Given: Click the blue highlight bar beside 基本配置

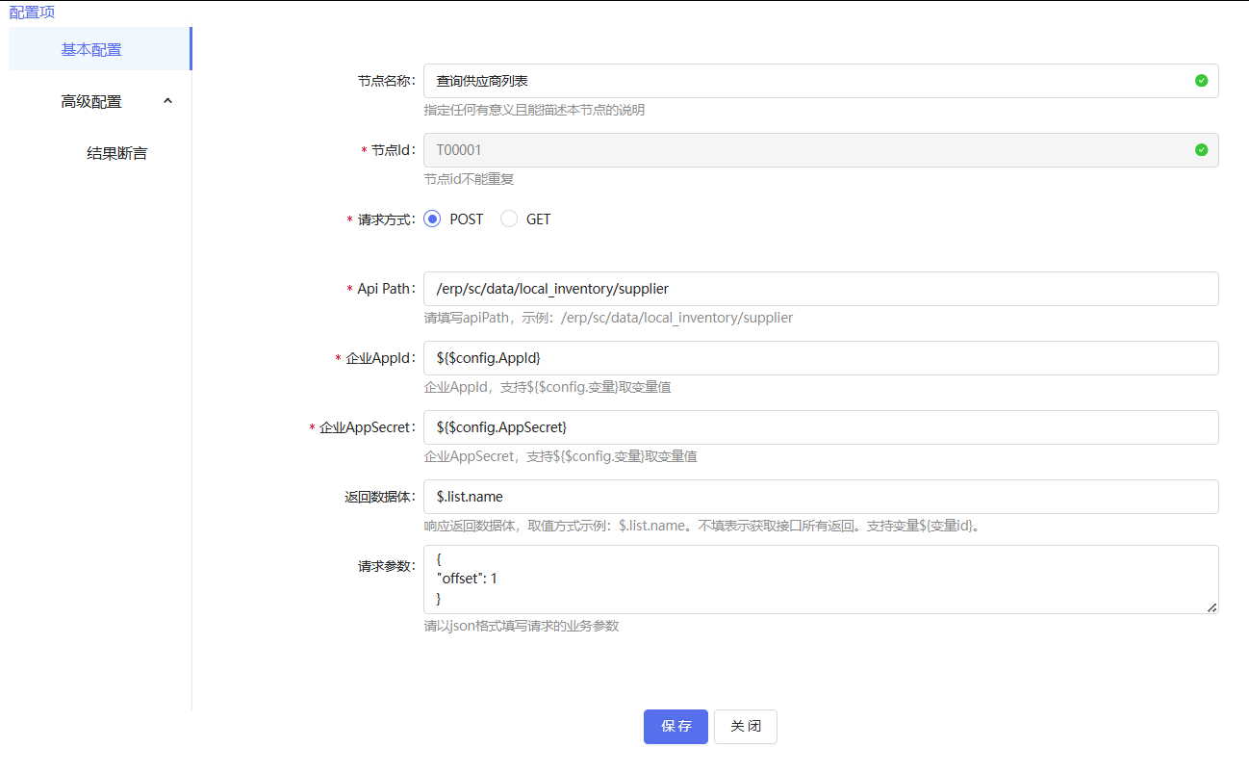Looking at the screenshot, I should click(x=191, y=48).
